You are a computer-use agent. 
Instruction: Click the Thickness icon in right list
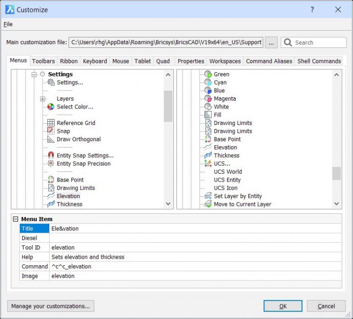point(208,155)
